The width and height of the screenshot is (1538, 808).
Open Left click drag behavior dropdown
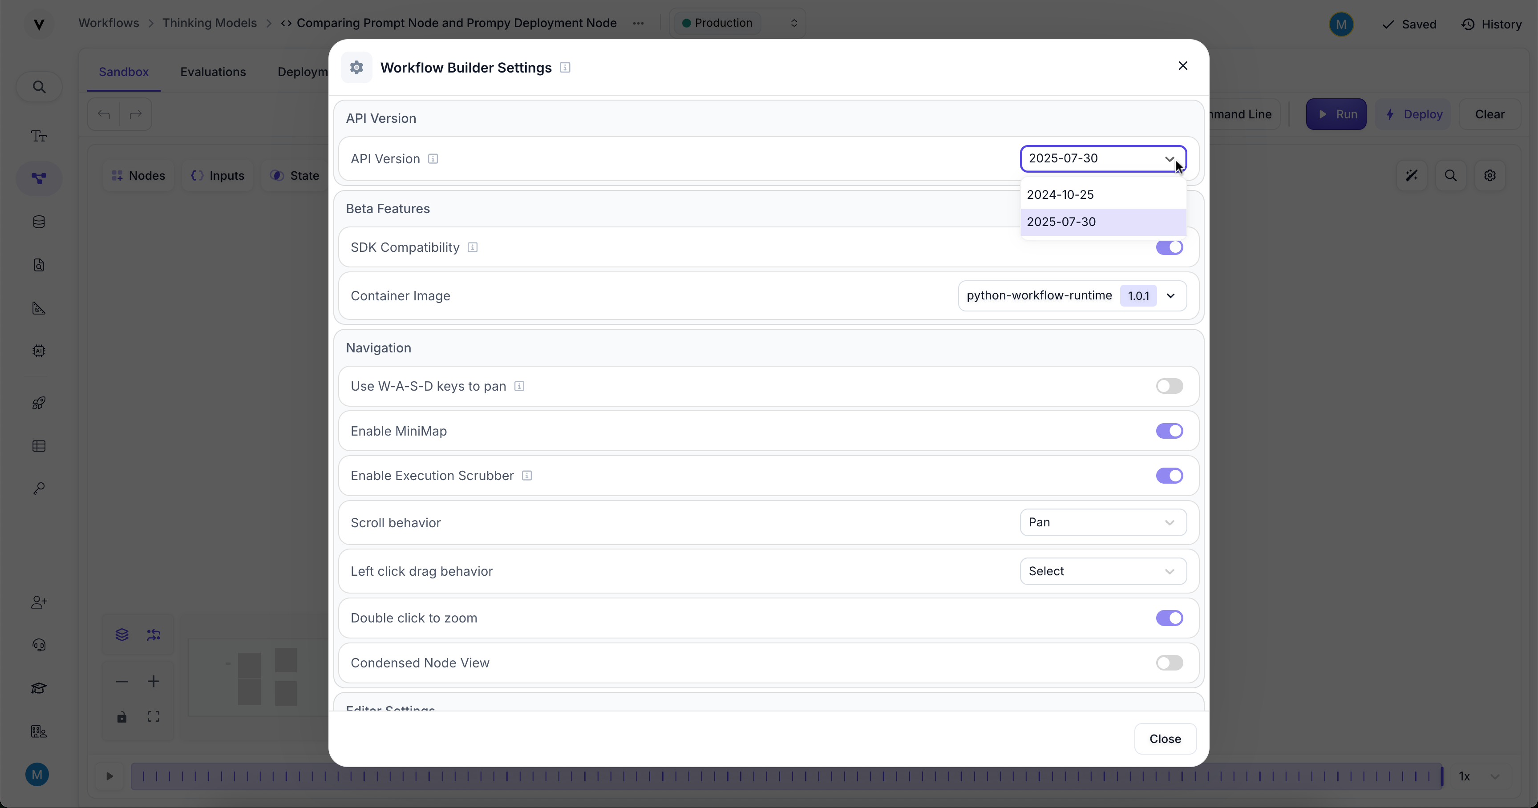tap(1102, 571)
